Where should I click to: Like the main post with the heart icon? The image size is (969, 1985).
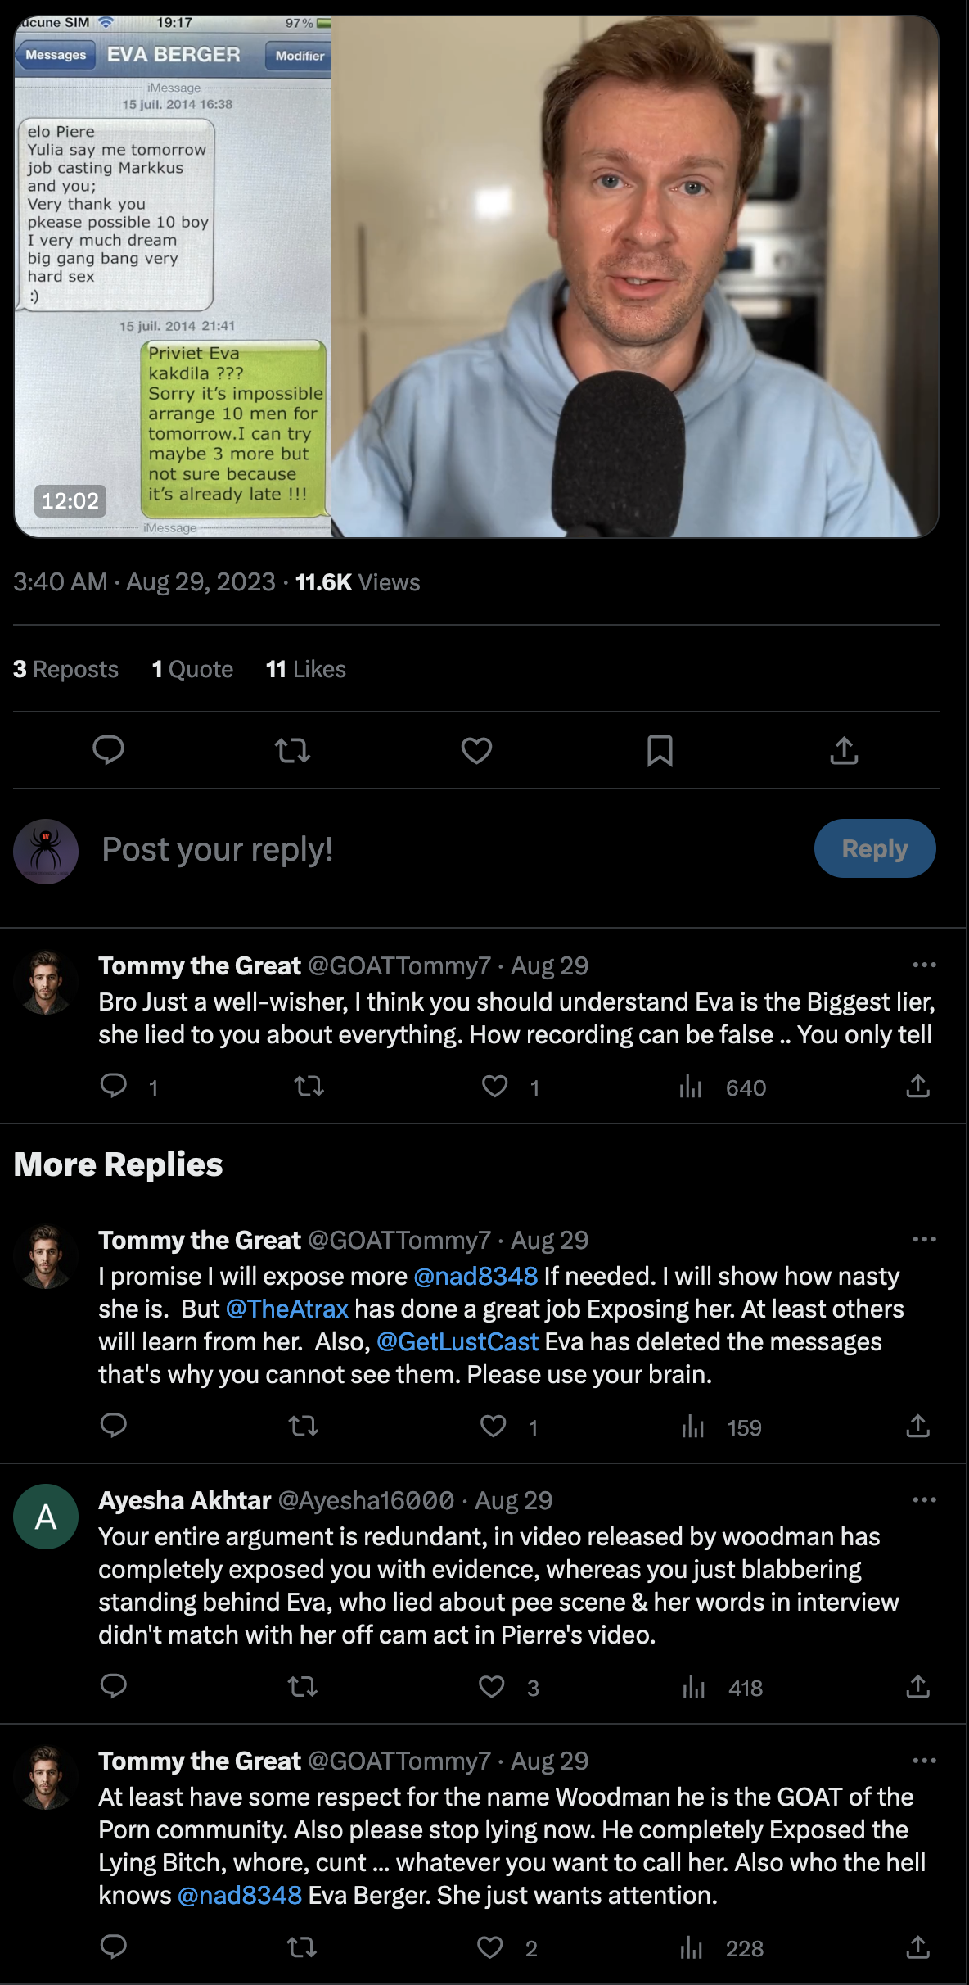click(476, 750)
